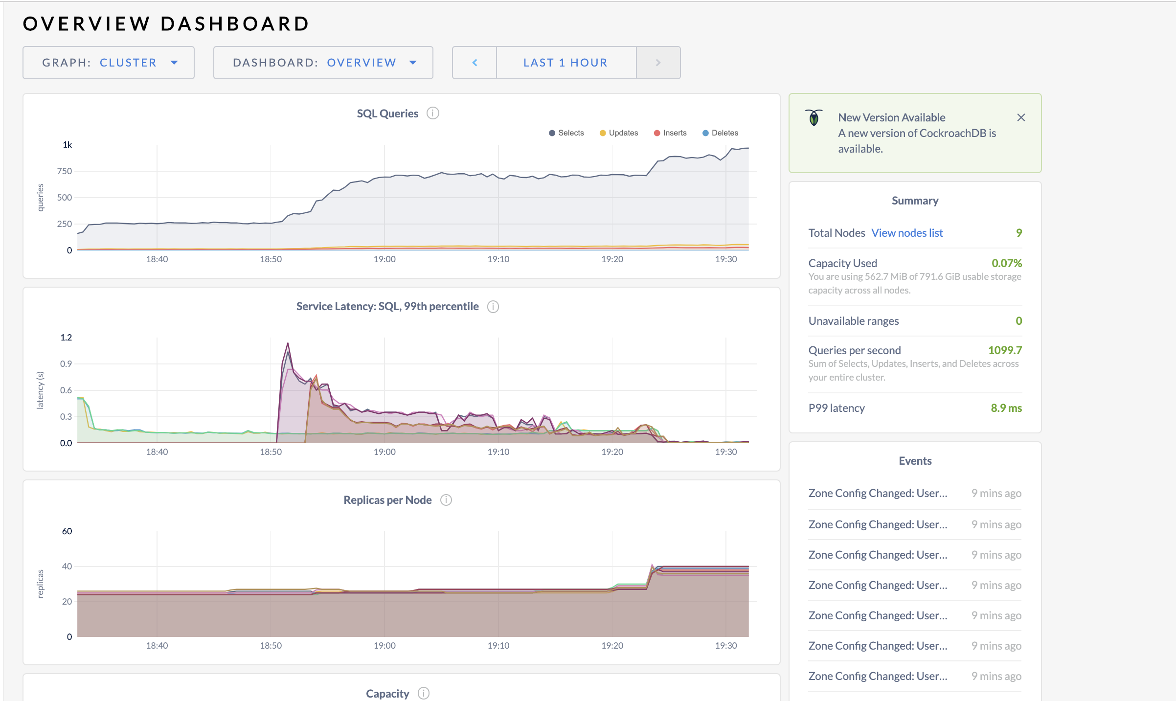Screen dimensions: 1176x701
Task: Click the Service Latency info icon
Action: tap(493, 307)
